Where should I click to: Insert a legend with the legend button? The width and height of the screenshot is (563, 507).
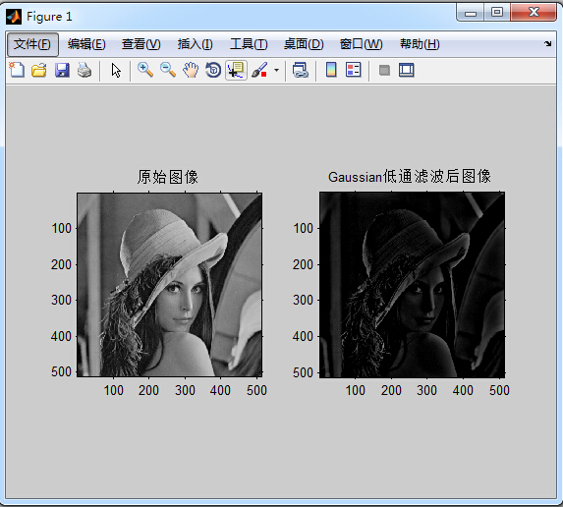pyautogui.click(x=354, y=70)
